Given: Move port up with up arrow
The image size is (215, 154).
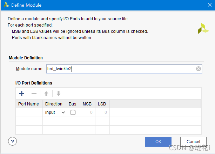Looking at the screenshot, I should tap(46, 94).
